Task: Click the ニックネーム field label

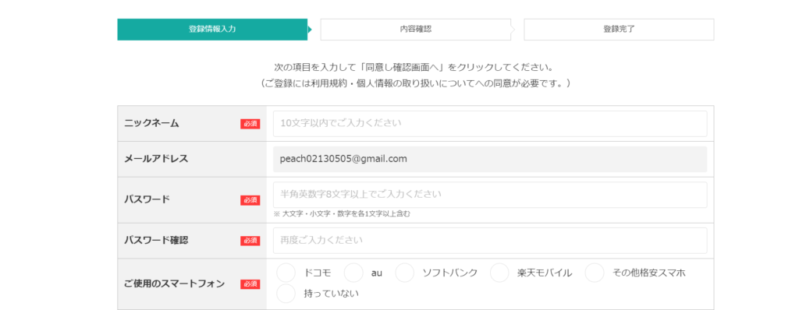Action: [152, 123]
